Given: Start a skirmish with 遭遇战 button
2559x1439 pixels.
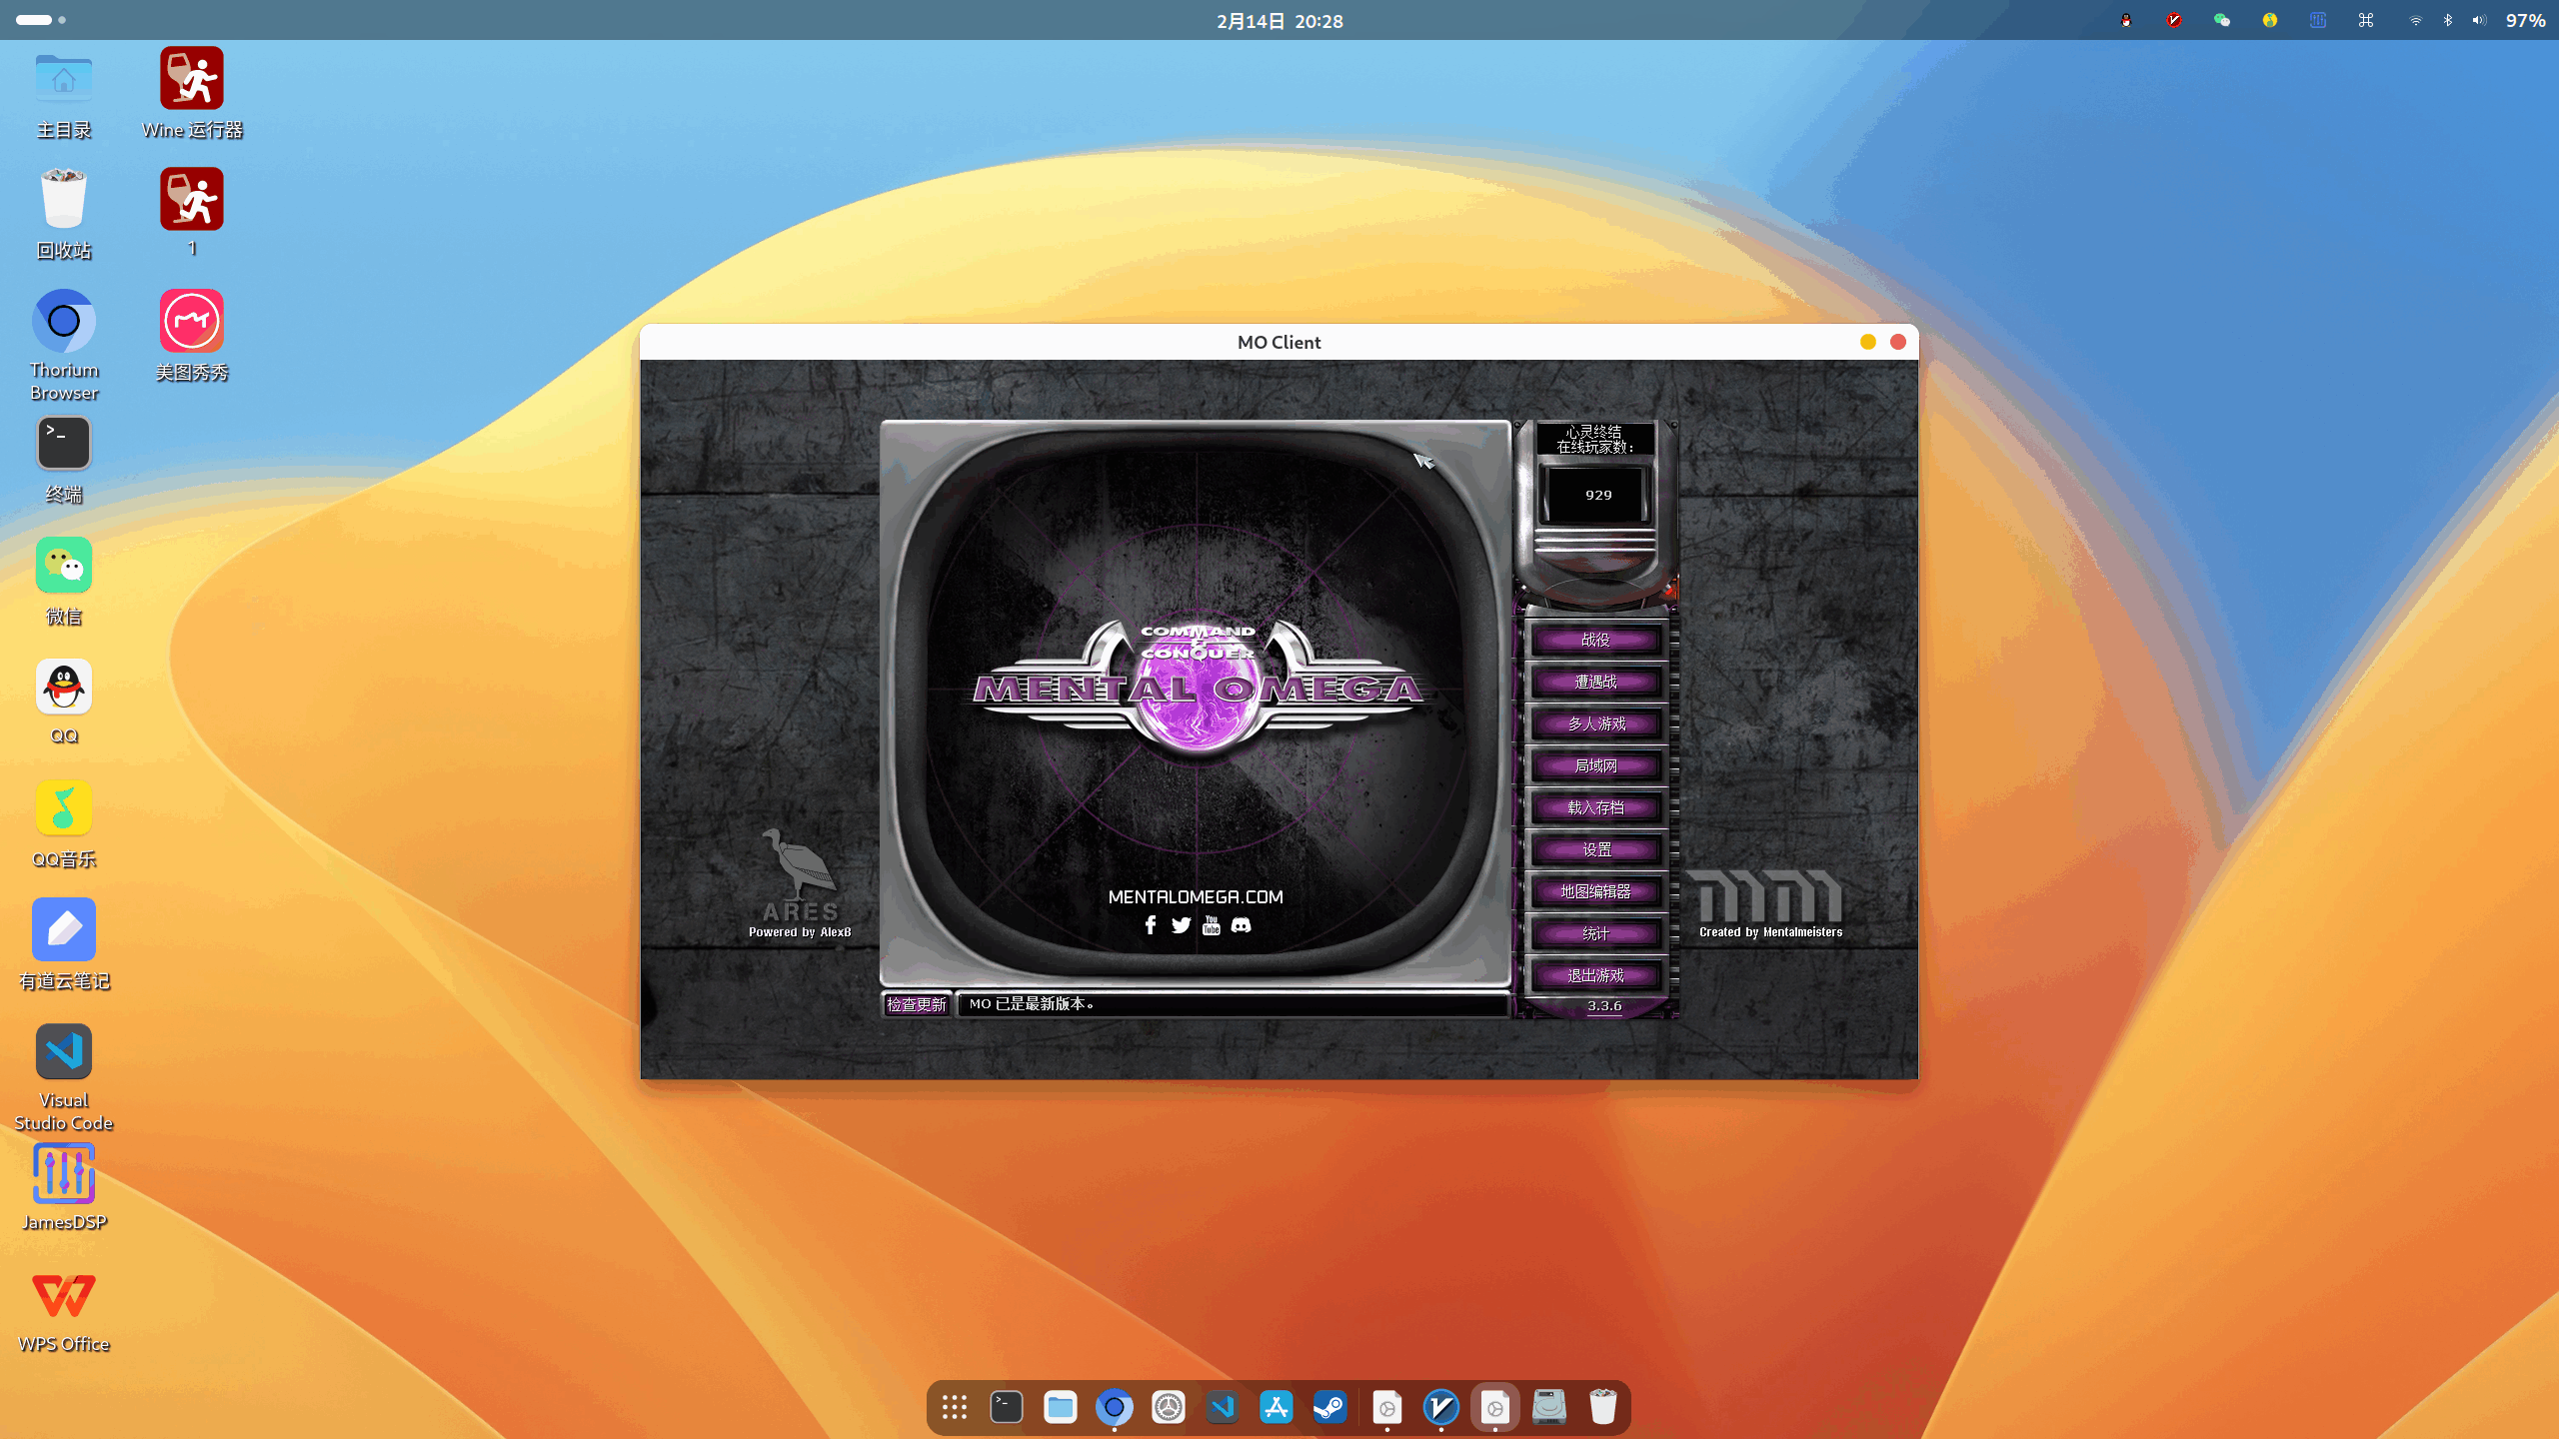Looking at the screenshot, I should click(x=1596, y=682).
